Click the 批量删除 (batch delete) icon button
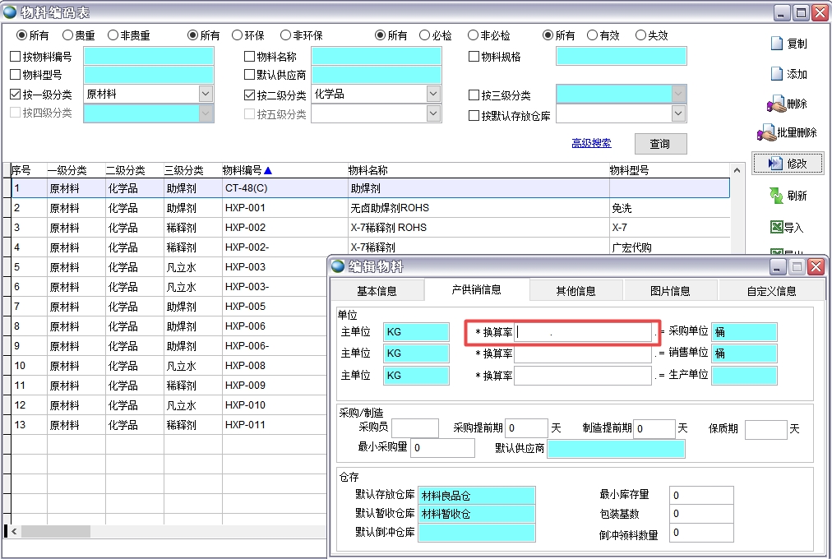 click(x=787, y=132)
